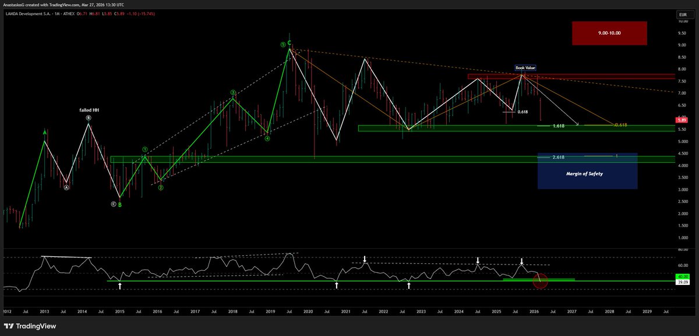
Task: Click the circled white C correction label
Action: coord(114,204)
